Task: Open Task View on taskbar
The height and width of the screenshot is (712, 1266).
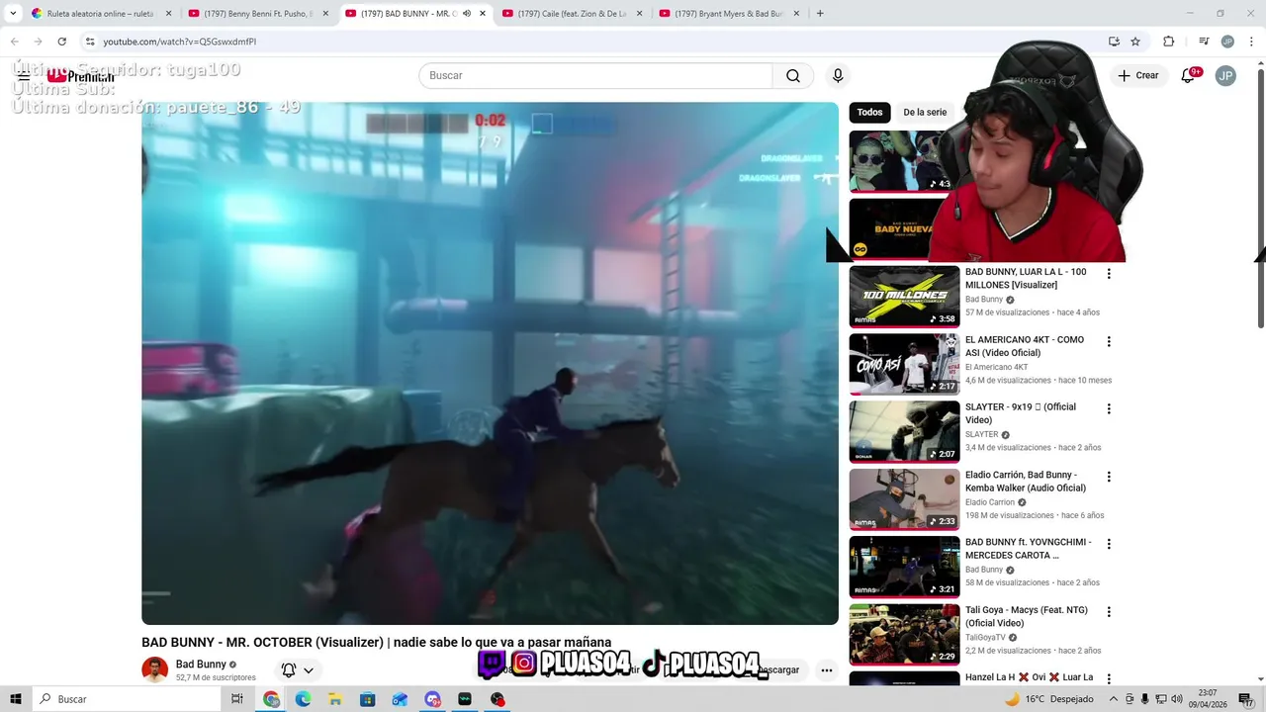Action: (x=236, y=699)
